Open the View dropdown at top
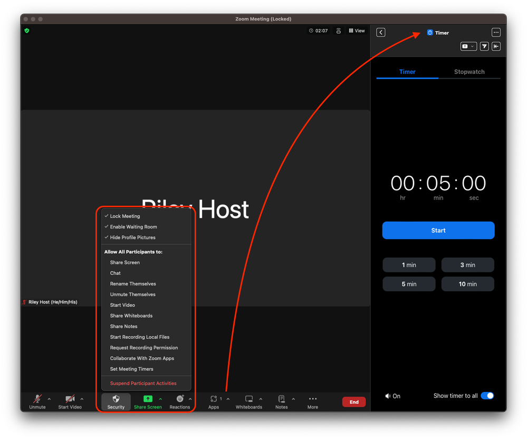This screenshot has width=527, height=439. point(357,31)
